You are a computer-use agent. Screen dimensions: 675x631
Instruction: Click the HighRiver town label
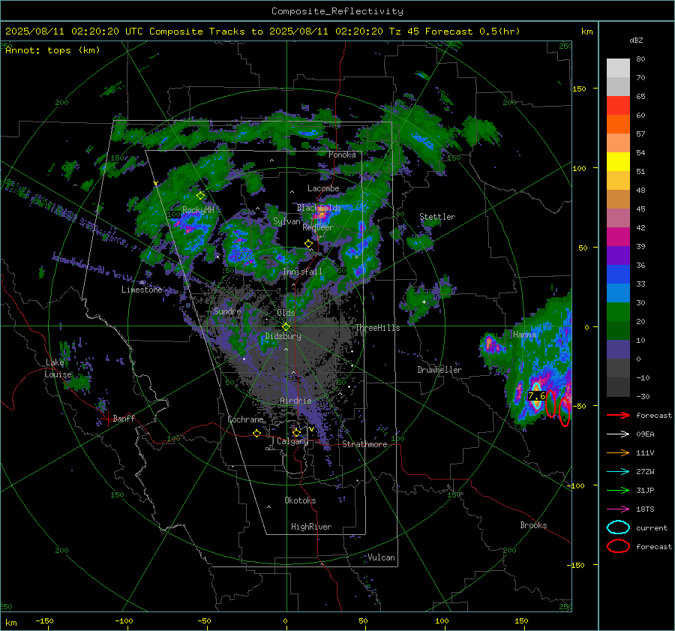311,527
